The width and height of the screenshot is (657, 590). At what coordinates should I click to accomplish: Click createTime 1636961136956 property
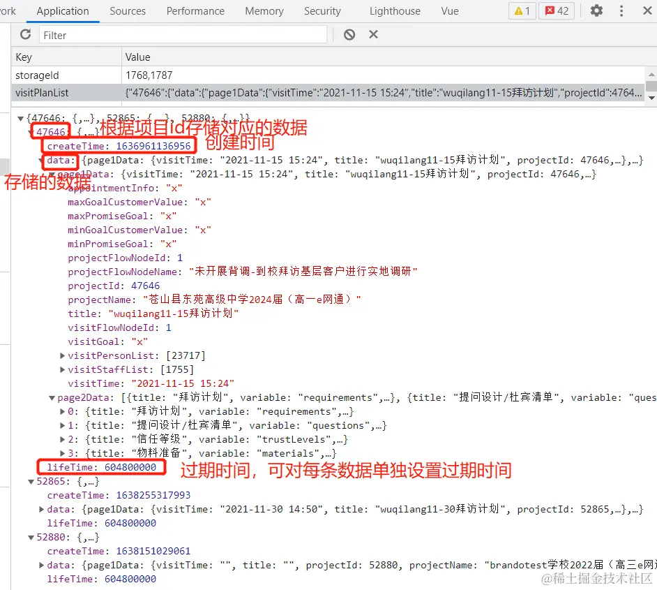tap(119, 146)
